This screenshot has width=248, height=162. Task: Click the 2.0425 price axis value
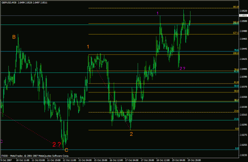click(x=243, y=59)
